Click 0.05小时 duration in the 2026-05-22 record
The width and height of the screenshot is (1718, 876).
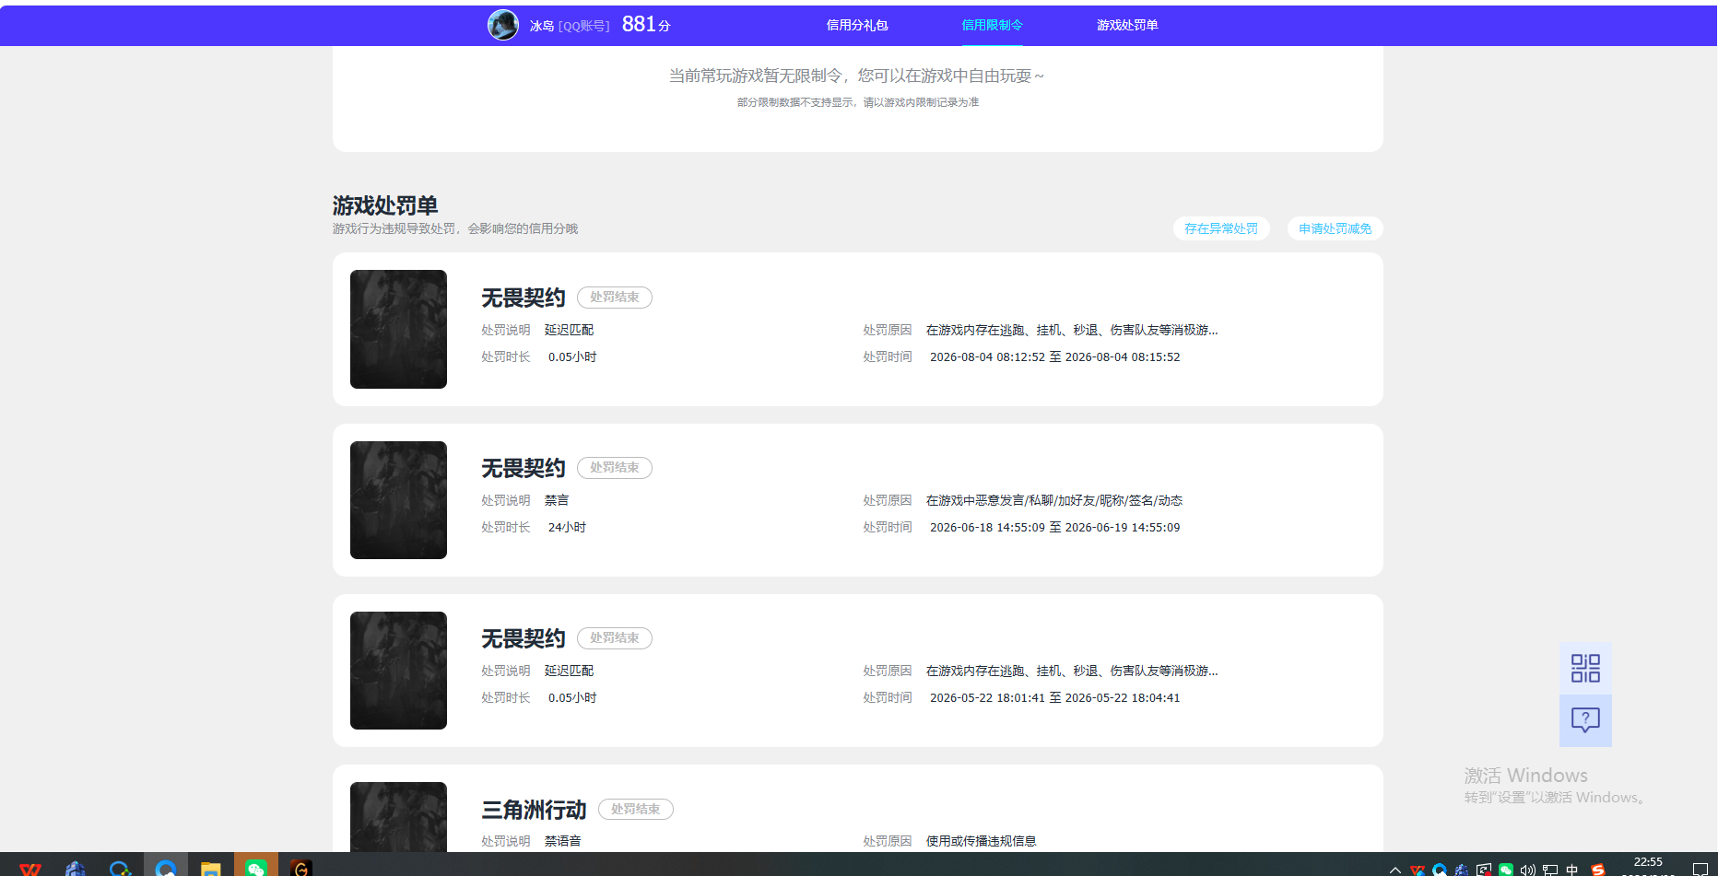tap(572, 698)
